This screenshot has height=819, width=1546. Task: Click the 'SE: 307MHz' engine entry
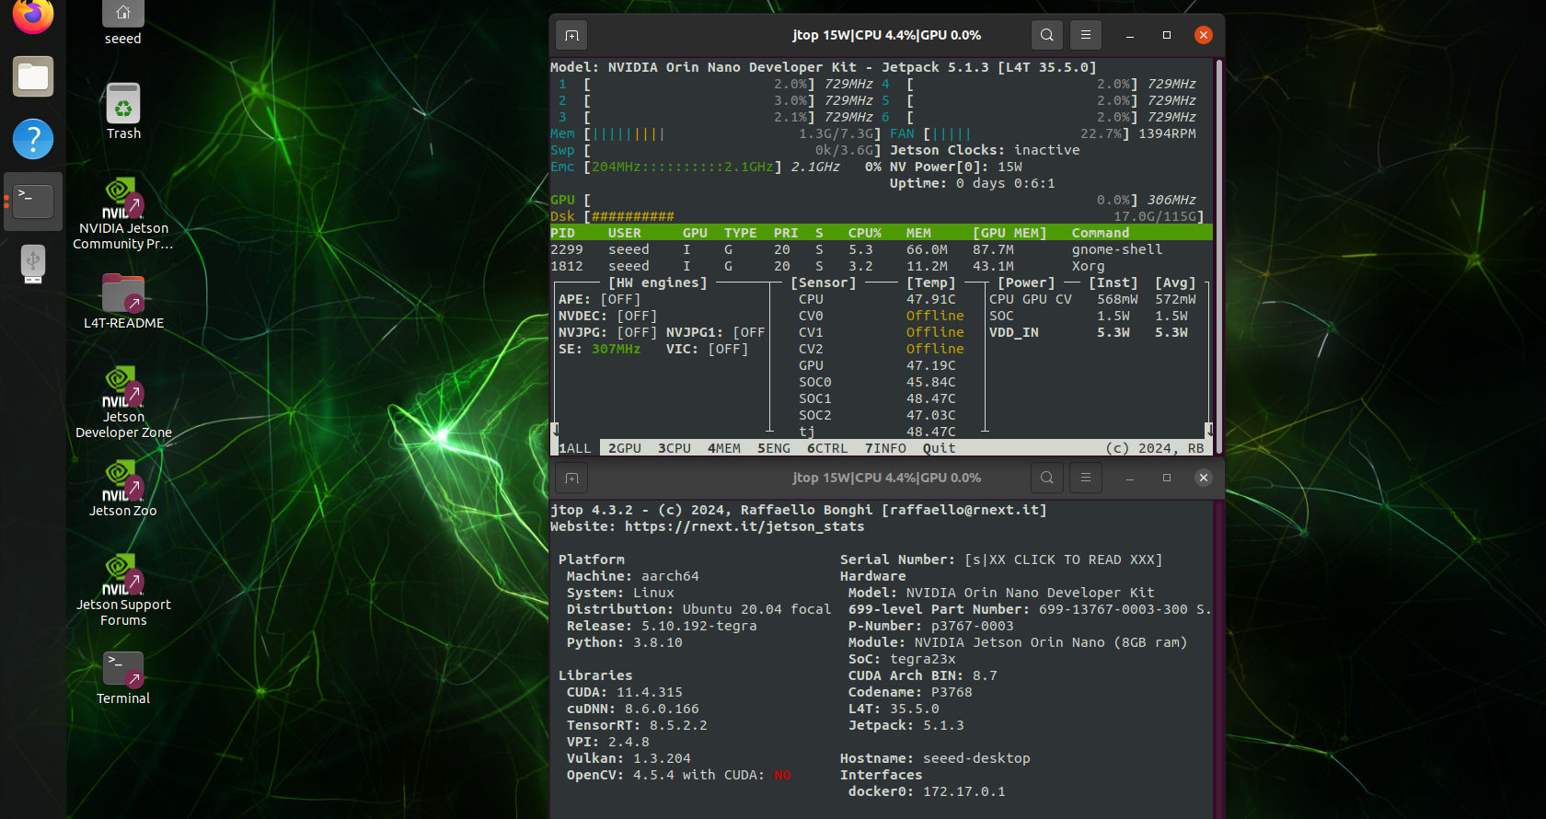click(x=599, y=349)
